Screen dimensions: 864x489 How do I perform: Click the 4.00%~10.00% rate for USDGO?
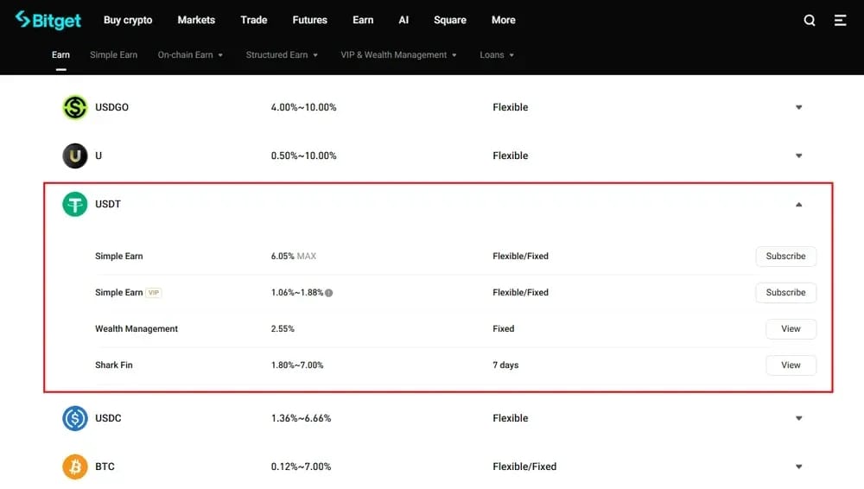click(x=303, y=107)
